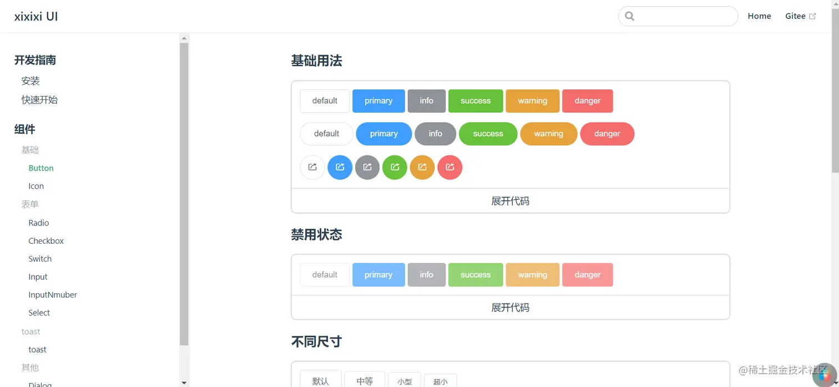839x387 pixels.
Task: Click the 开发指南 sidebar heading
Action: [35, 61]
